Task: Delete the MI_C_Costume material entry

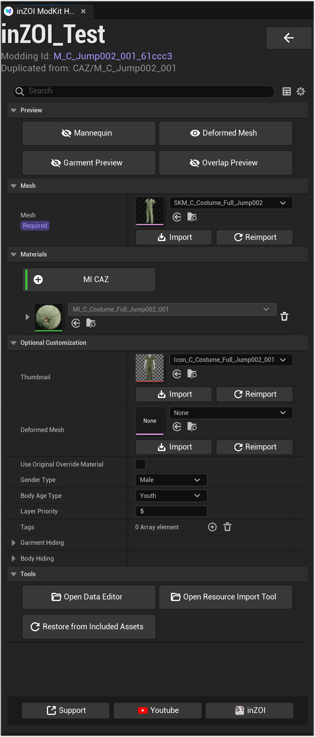Action: tap(284, 316)
